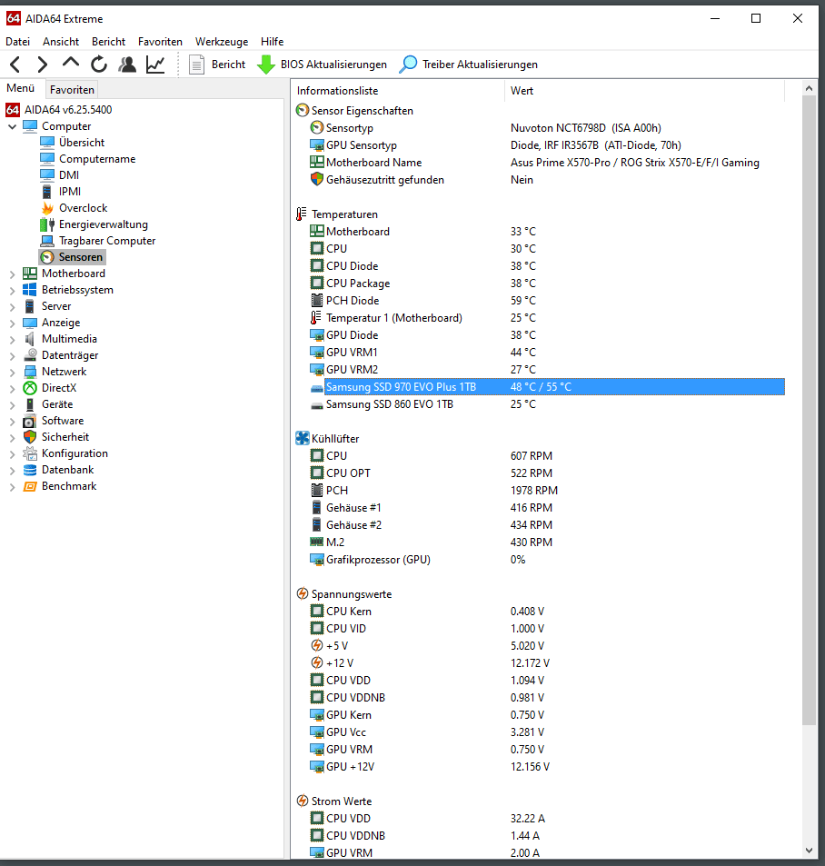The image size is (825, 866).
Task: Click the DMI tree icon
Action: coord(47,175)
